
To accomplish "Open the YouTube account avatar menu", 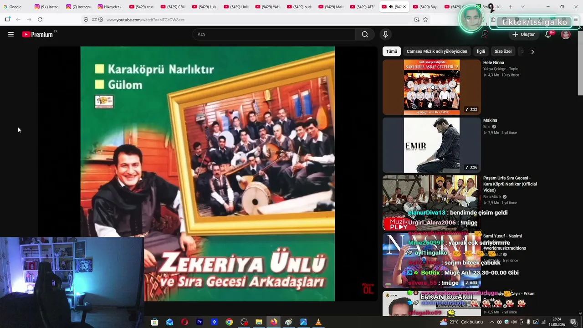I will point(566,34).
